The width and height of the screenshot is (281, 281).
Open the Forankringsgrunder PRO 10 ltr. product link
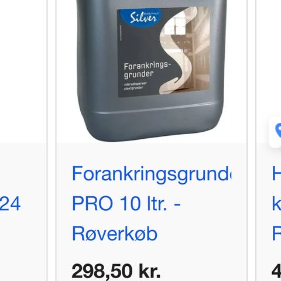tap(152, 204)
